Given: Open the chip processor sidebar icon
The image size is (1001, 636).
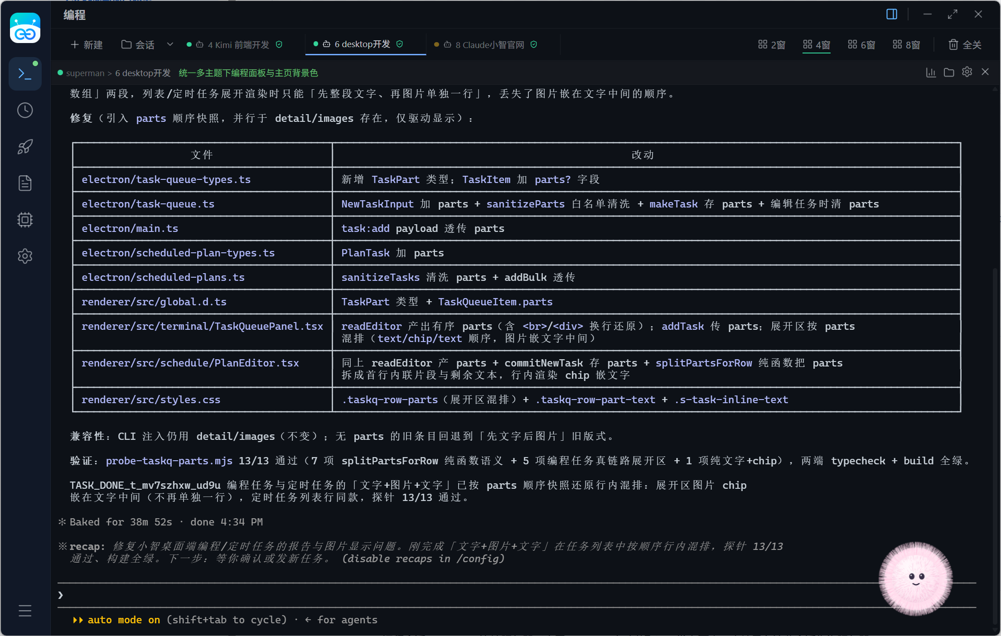Looking at the screenshot, I should pyautogui.click(x=25, y=220).
